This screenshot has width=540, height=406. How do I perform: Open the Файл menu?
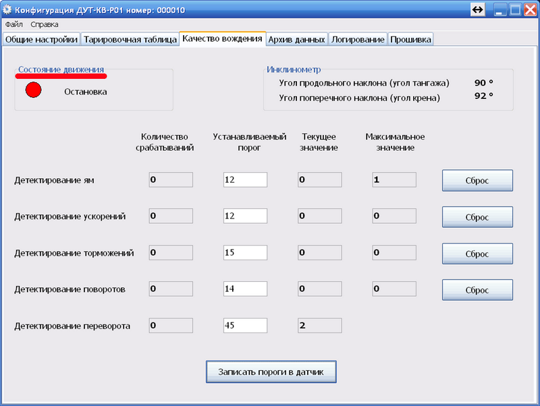[13, 24]
